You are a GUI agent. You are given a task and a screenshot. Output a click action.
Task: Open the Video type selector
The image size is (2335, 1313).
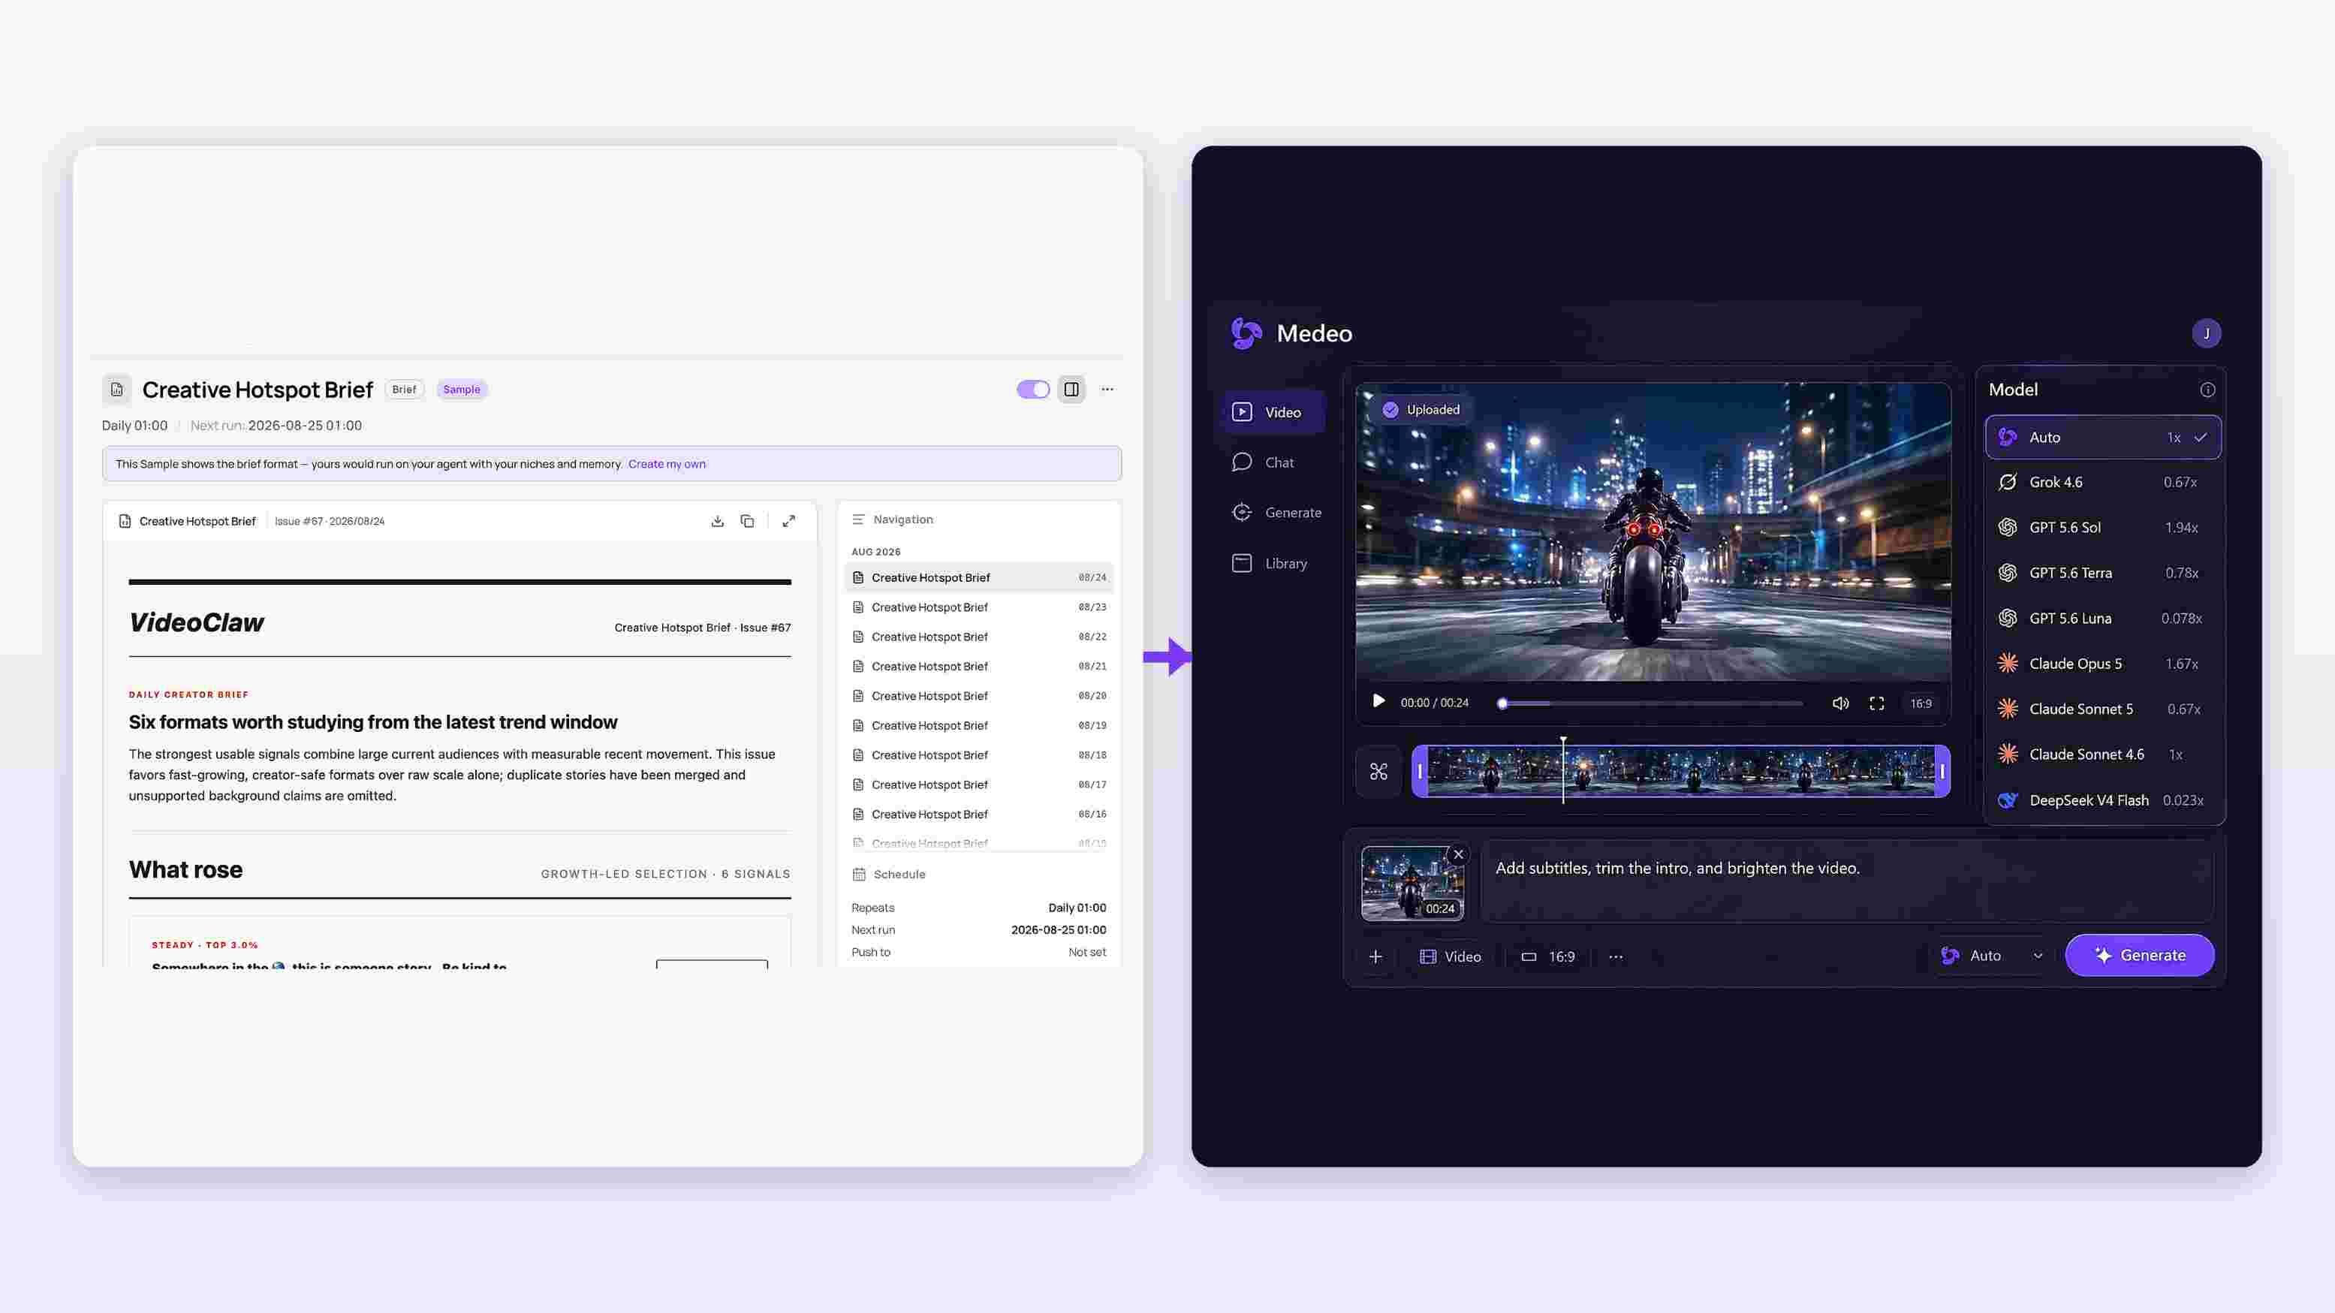1451,957
